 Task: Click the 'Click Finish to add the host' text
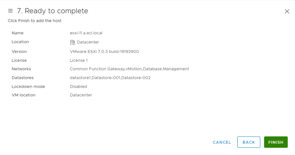coord(34,21)
